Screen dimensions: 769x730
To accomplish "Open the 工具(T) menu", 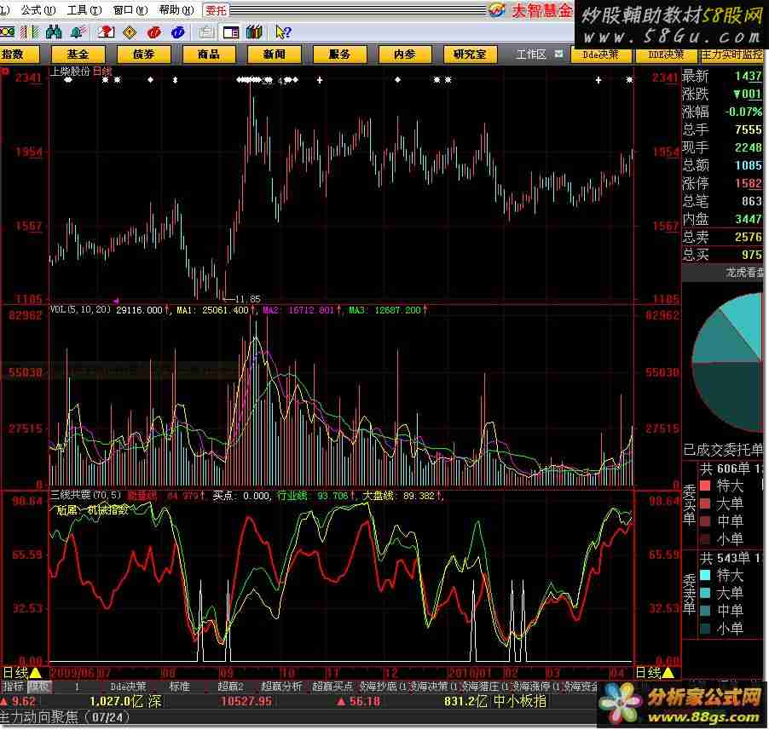I will pyautogui.click(x=83, y=10).
